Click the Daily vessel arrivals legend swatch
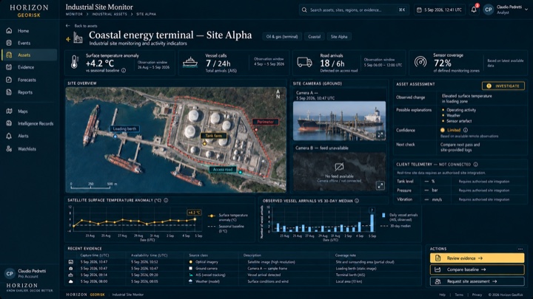Screen dimensions: 533x299 point(383,215)
